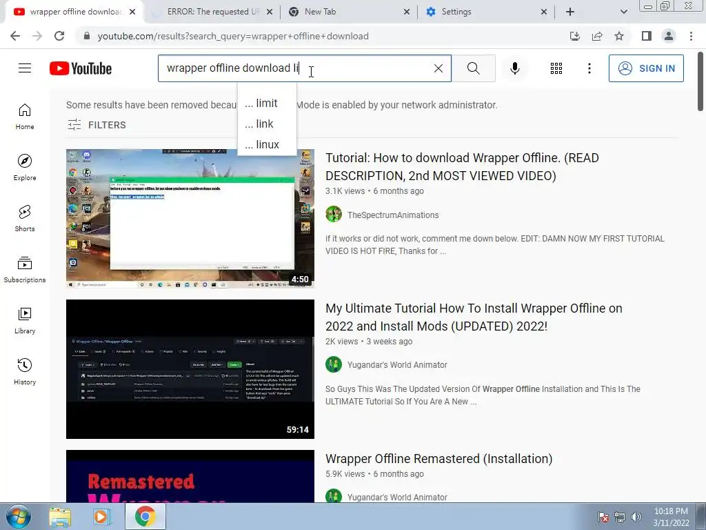
Task: Open Explore in sidebar
Action: [25, 168]
